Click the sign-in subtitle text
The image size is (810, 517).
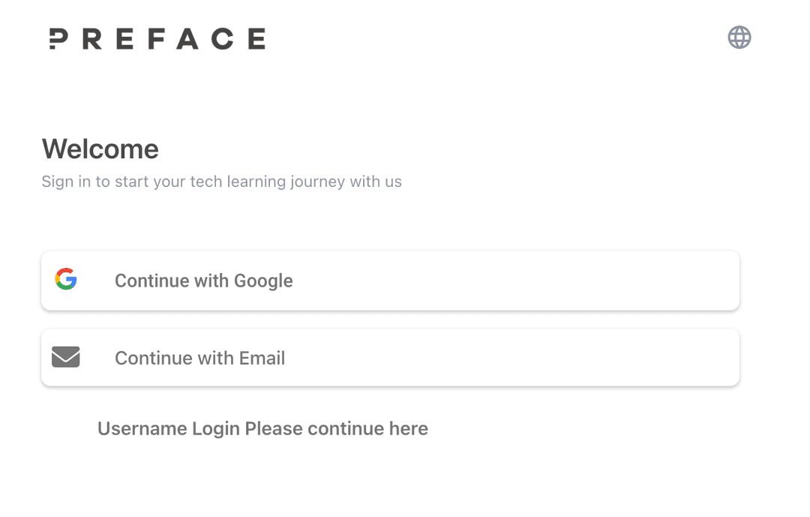point(221,182)
